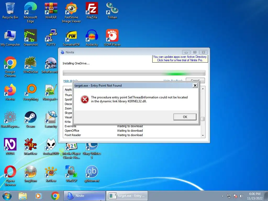268x201 pixels.
Task: Select the Greenshot shortcut
Action: pos(30,38)
